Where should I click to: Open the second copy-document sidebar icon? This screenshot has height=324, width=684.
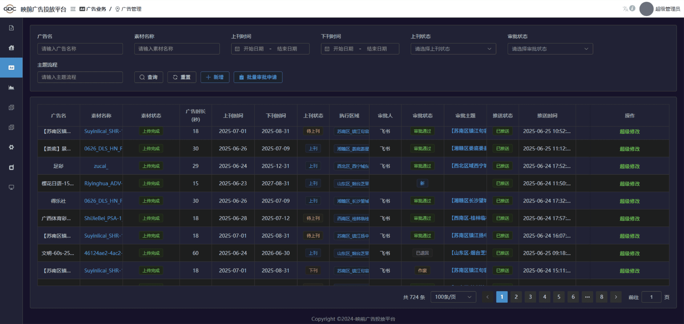[11, 127]
